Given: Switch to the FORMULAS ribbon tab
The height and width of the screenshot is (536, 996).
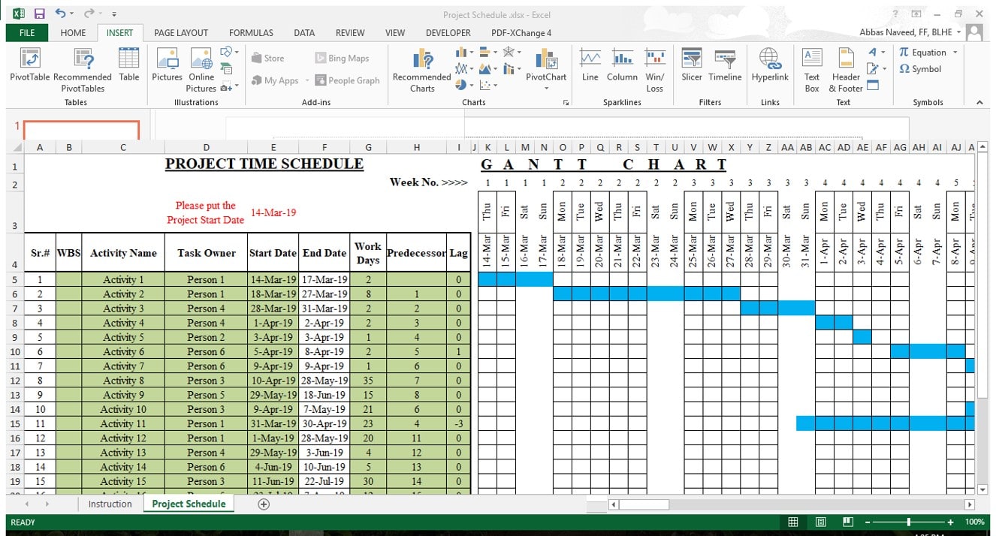Looking at the screenshot, I should 251,32.
